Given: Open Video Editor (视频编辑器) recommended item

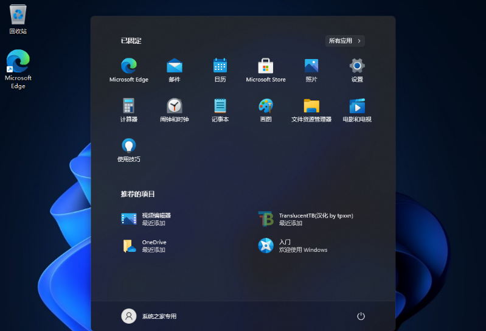Looking at the screenshot, I should point(146,219).
